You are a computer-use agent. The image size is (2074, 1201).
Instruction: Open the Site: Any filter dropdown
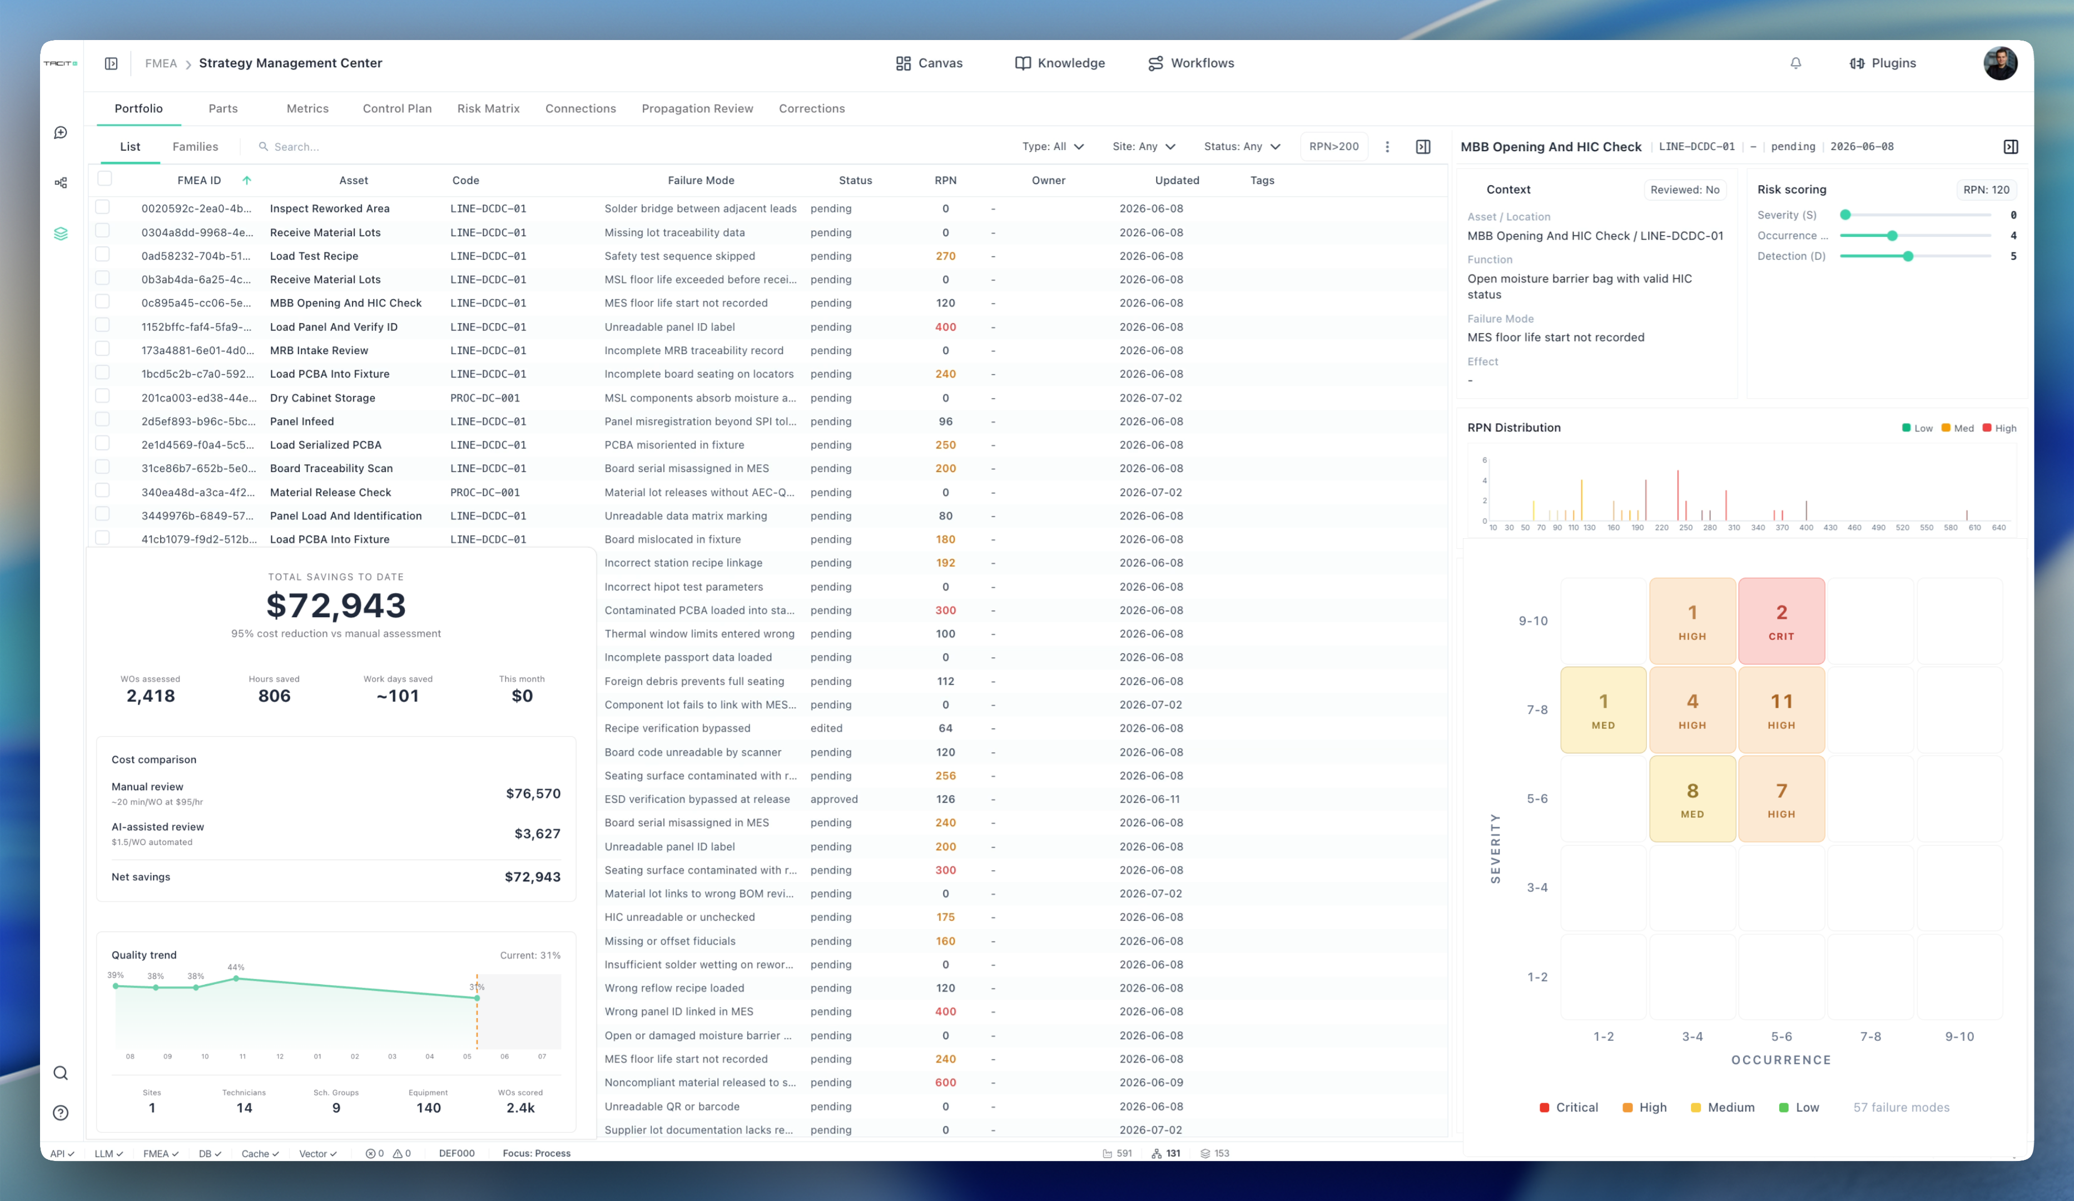pyautogui.click(x=1144, y=147)
